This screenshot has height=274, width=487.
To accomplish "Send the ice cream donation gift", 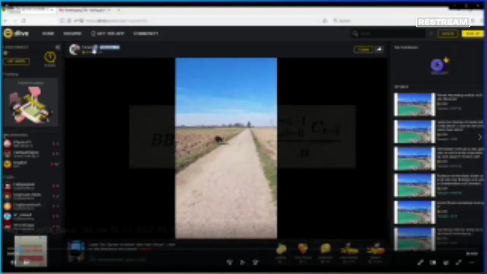I will (303, 250).
